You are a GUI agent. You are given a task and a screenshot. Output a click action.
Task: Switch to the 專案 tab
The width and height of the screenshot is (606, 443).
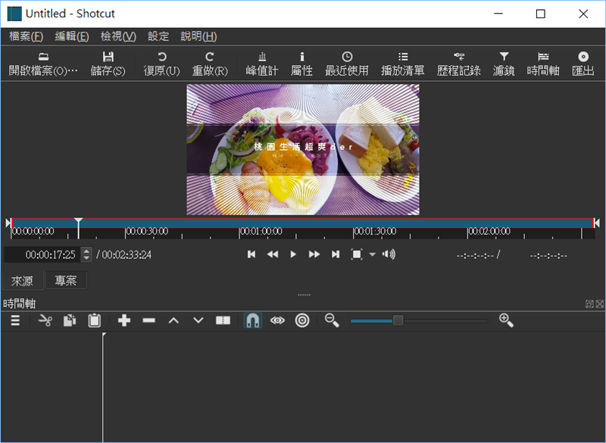66,280
